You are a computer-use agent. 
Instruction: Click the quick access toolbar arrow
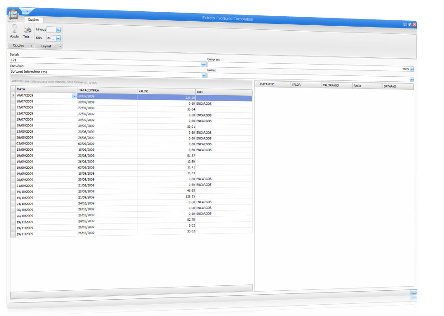click(28, 11)
